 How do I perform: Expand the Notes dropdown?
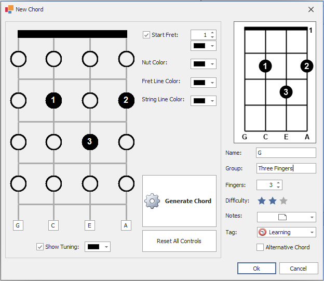tap(286, 217)
